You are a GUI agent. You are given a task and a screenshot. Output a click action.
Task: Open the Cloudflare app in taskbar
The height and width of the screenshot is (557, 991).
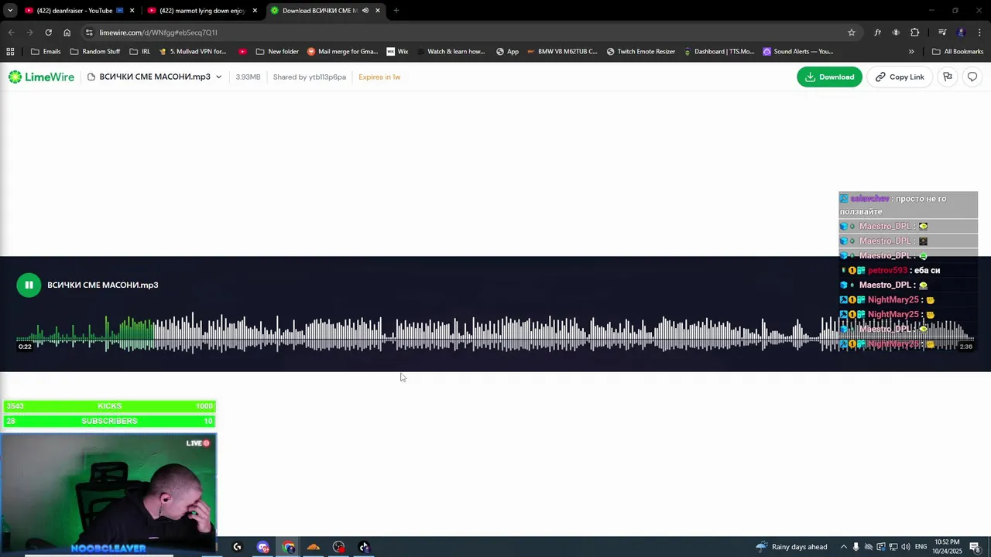[x=314, y=547]
